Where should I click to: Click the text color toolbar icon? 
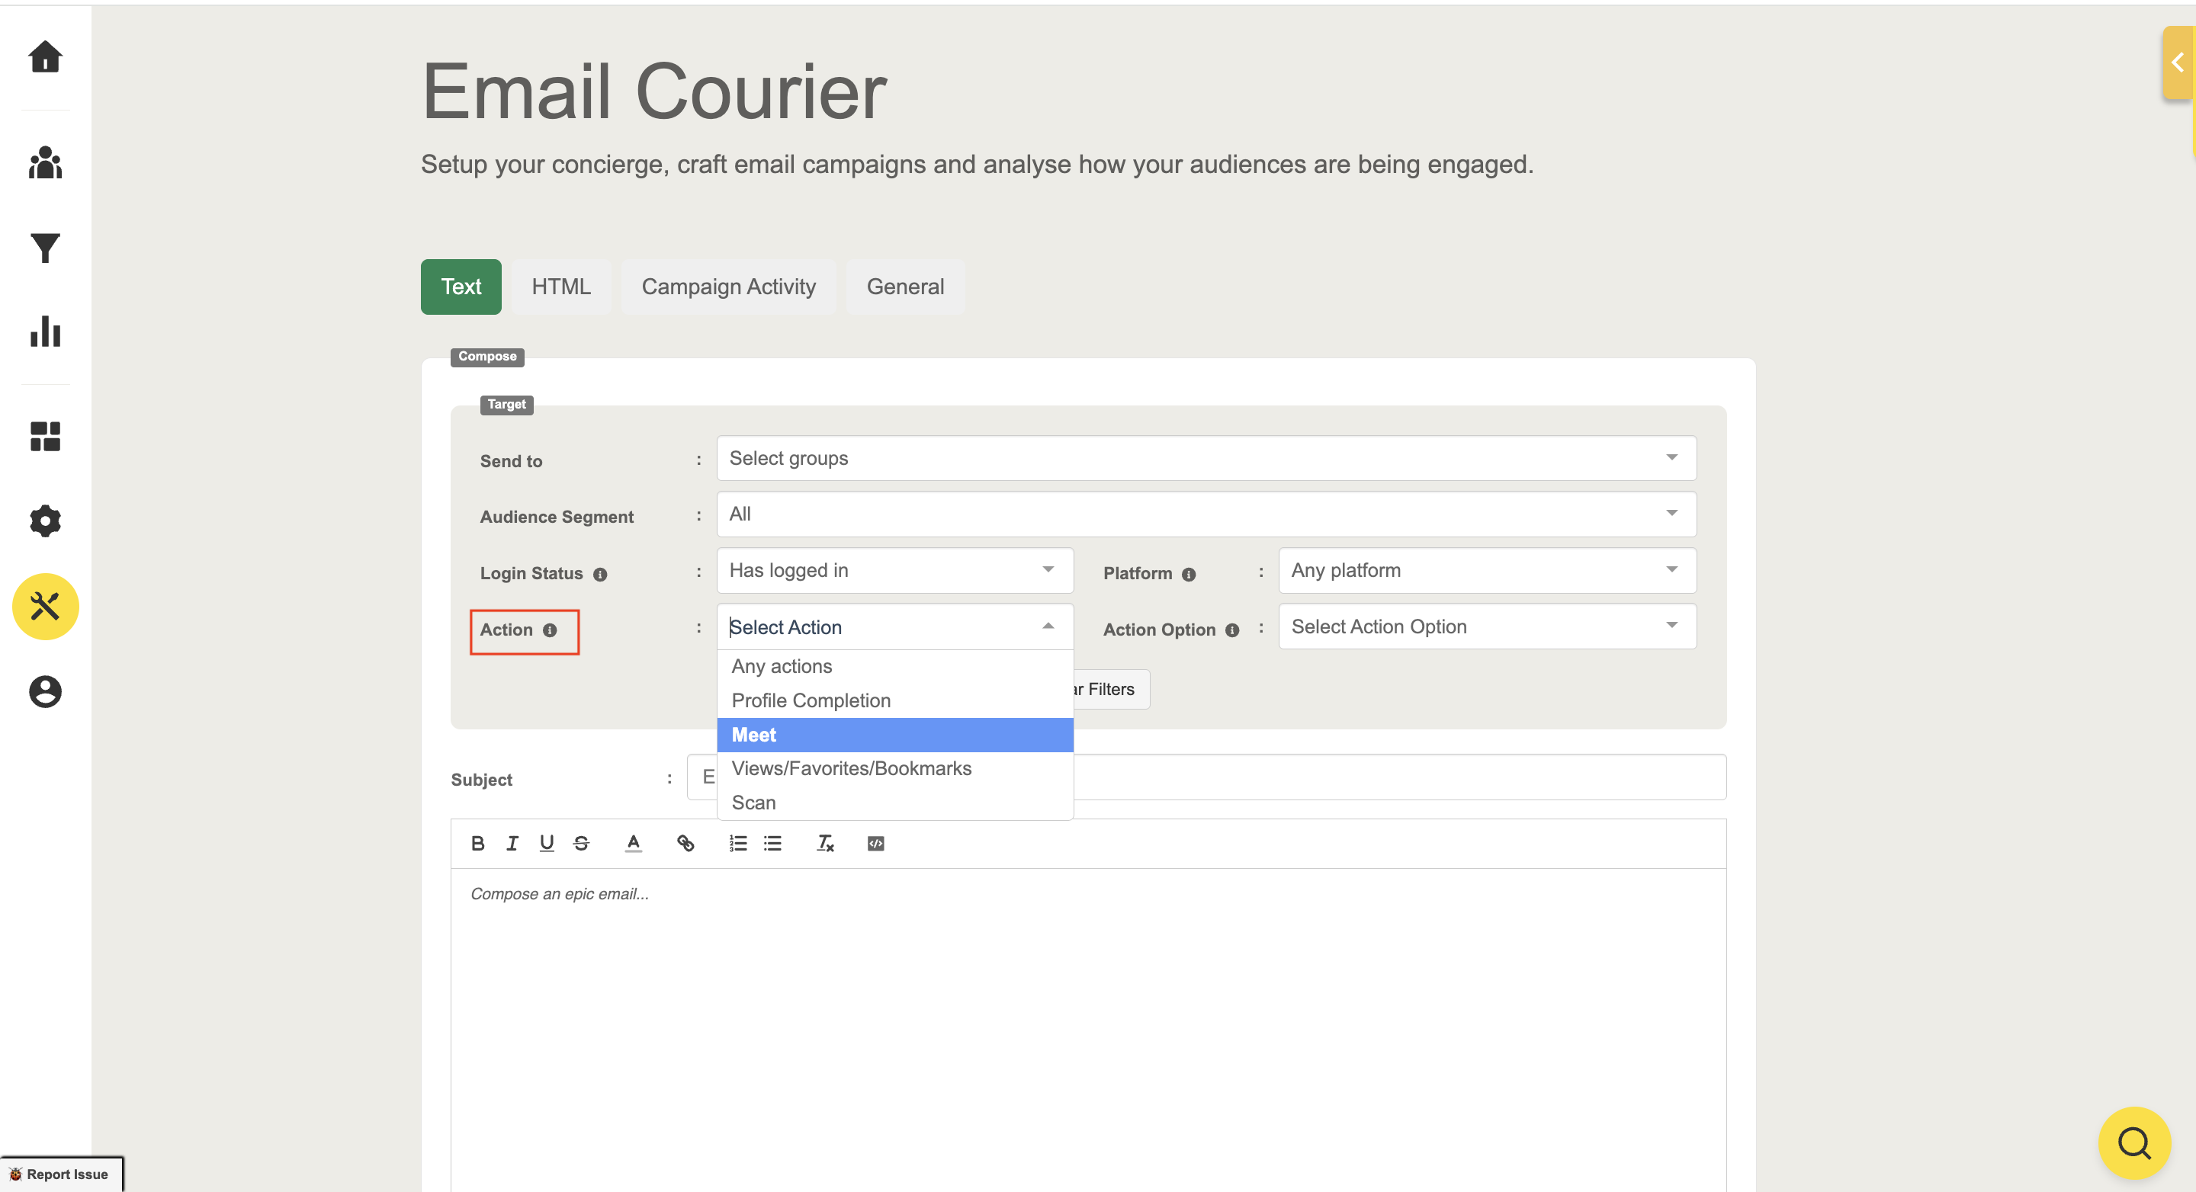point(633,844)
